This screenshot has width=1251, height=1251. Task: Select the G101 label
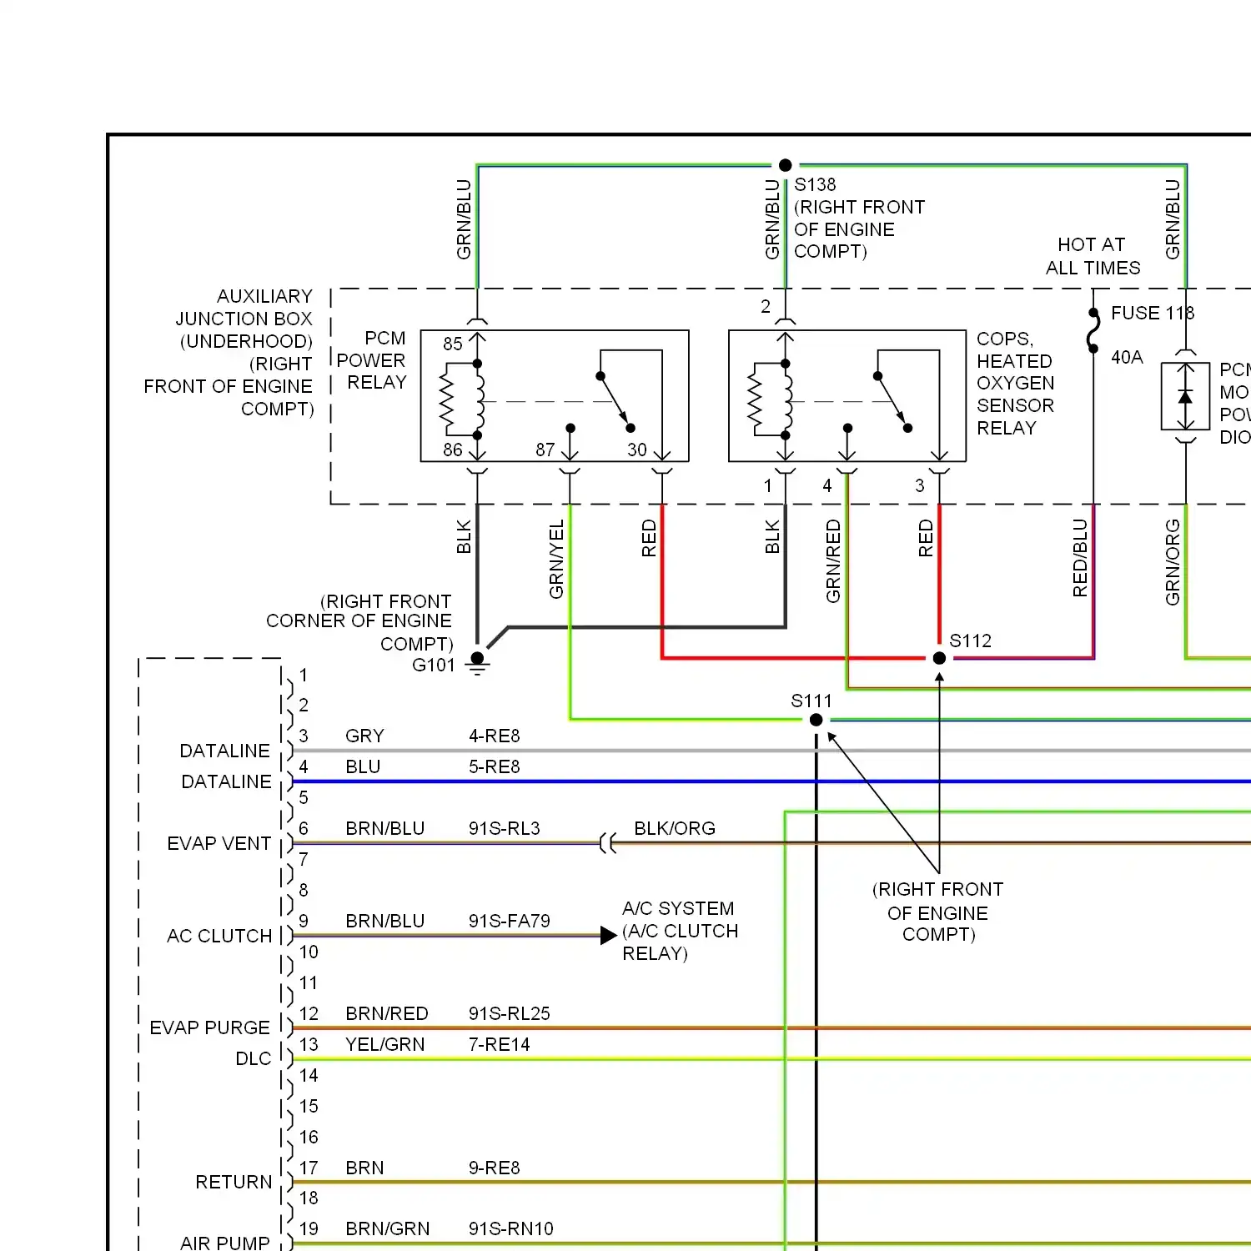[x=434, y=665]
